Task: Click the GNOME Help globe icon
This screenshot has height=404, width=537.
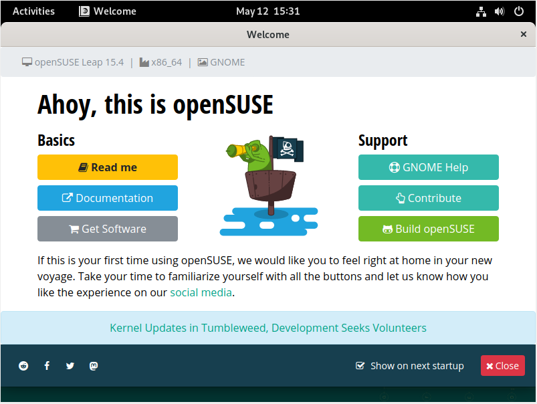Action: coord(393,167)
